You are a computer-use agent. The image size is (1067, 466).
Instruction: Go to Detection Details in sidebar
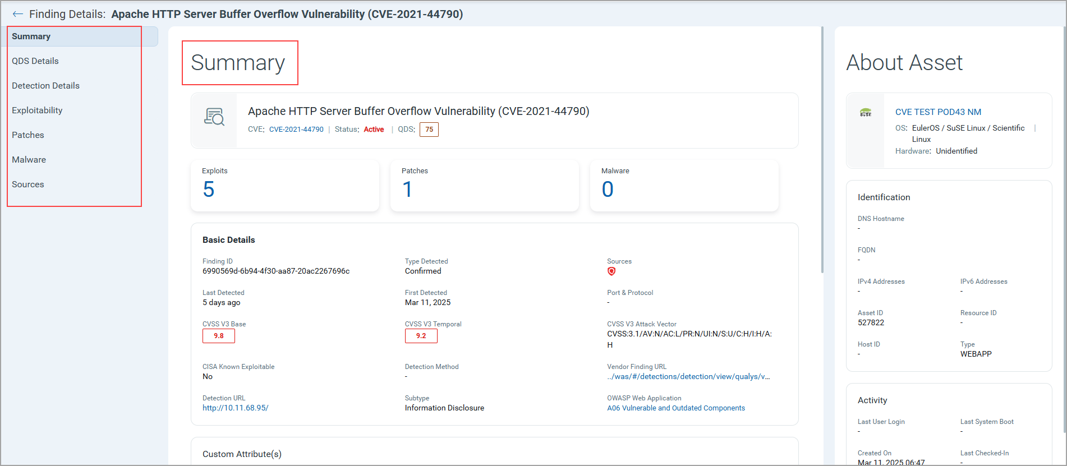coord(45,86)
